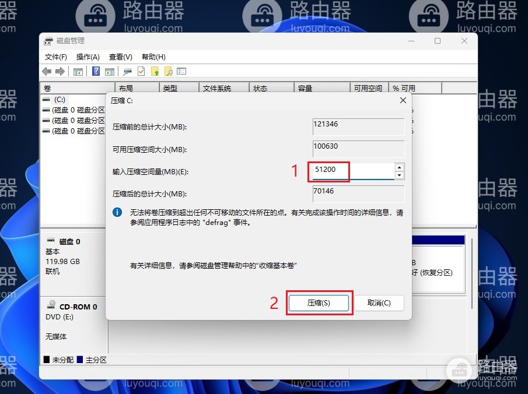The height and width of the screenshot is (394, 528).
Task: Click the 无媒体 status text
Action: 56,336
